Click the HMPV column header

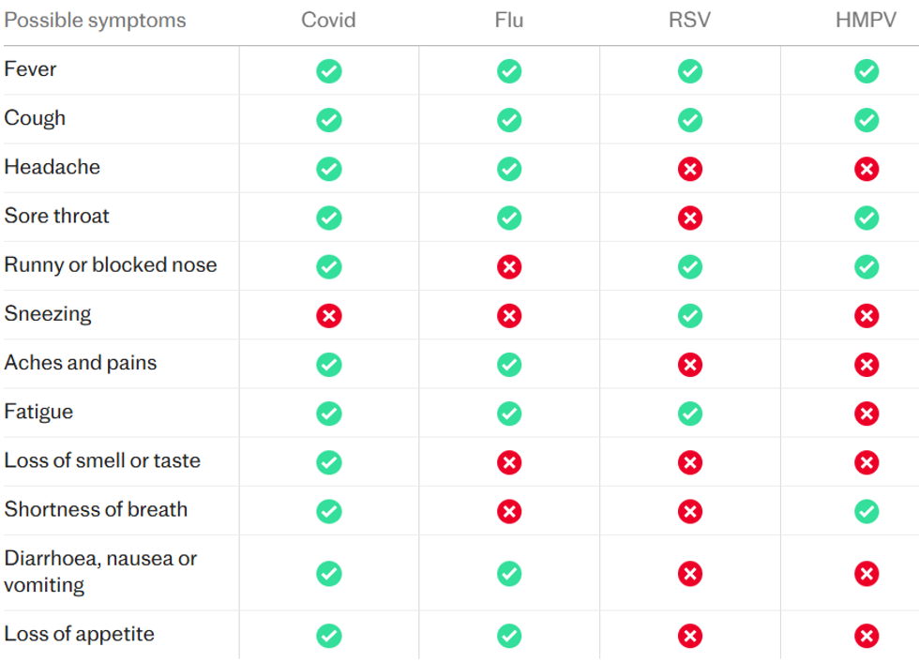[x=866, y=21]
